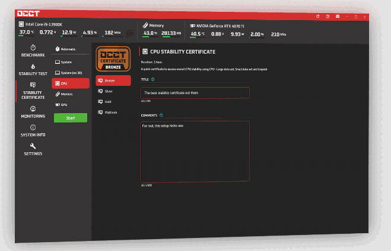This screenshot has width=391, height=251.
Task: Choose the Silver certificate level
Action: (113, 91)
